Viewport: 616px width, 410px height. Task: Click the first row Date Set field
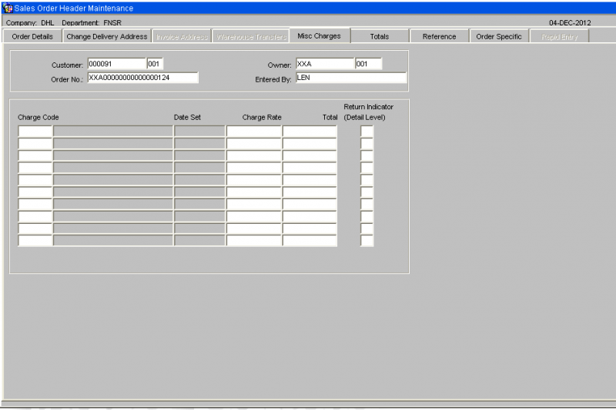tap(199, 131)
